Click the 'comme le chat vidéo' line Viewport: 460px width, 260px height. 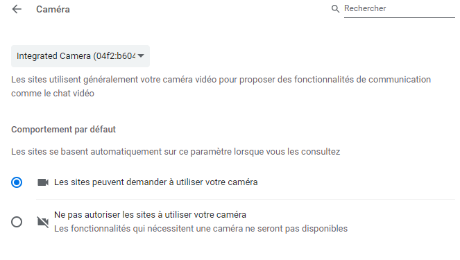click(x=53, y=94)
